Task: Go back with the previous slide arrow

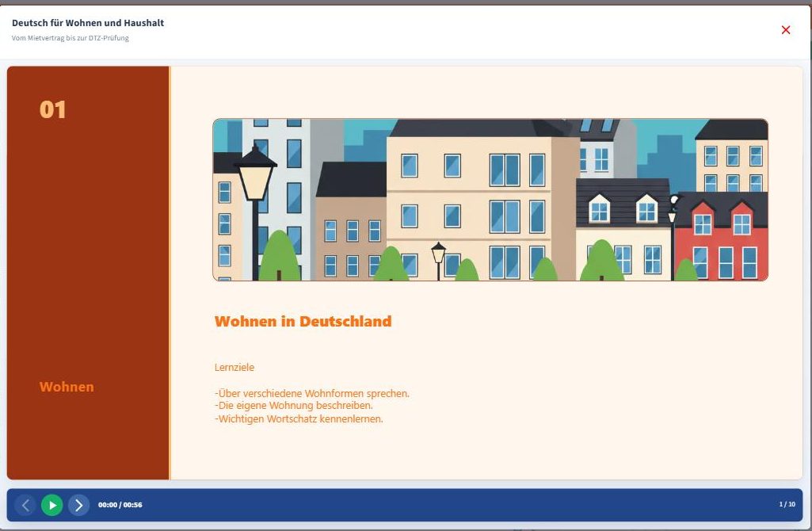Action: click(25, 505)
